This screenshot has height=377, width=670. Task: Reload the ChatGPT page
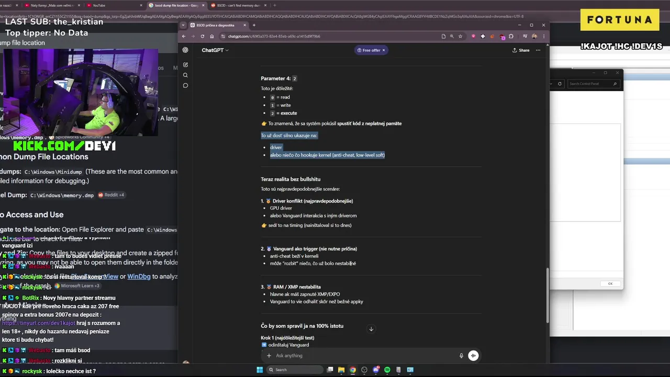(x=202, y=36)
